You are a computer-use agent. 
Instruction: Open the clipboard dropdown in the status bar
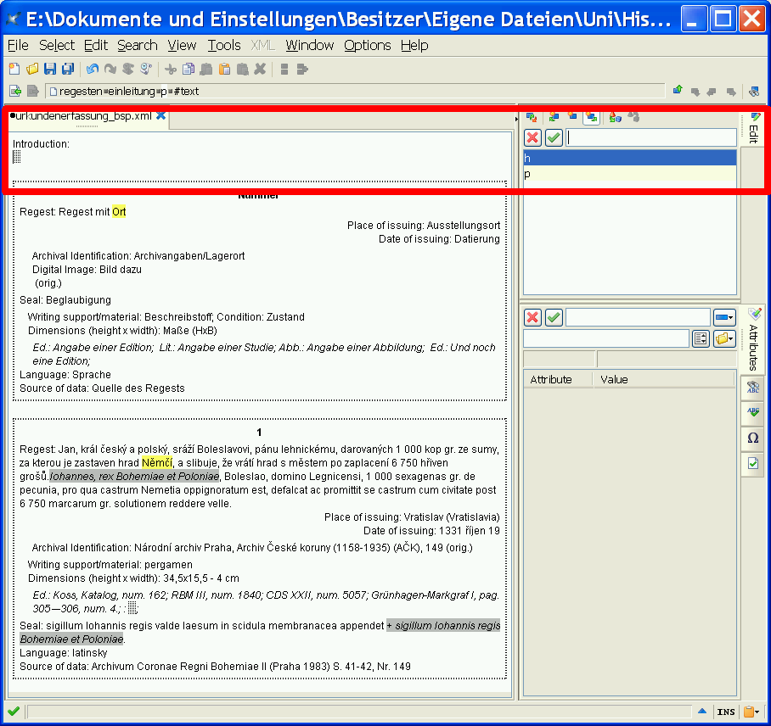click(x=751, y=712)
